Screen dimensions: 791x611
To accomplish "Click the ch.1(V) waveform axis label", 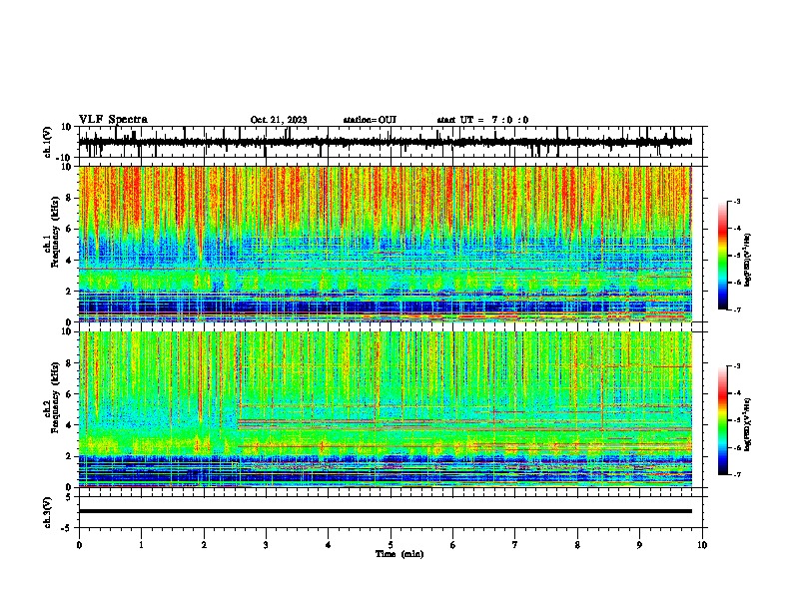I will [47, 142].
